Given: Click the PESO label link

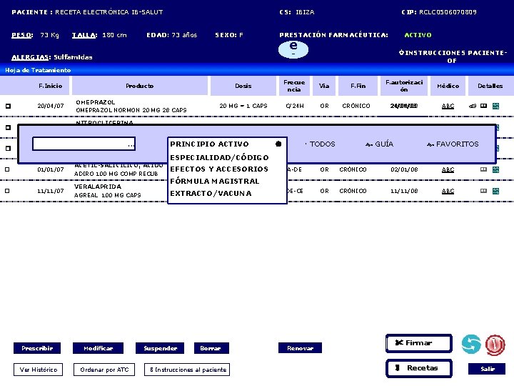Looking at the screenshot, I should 22,35.
